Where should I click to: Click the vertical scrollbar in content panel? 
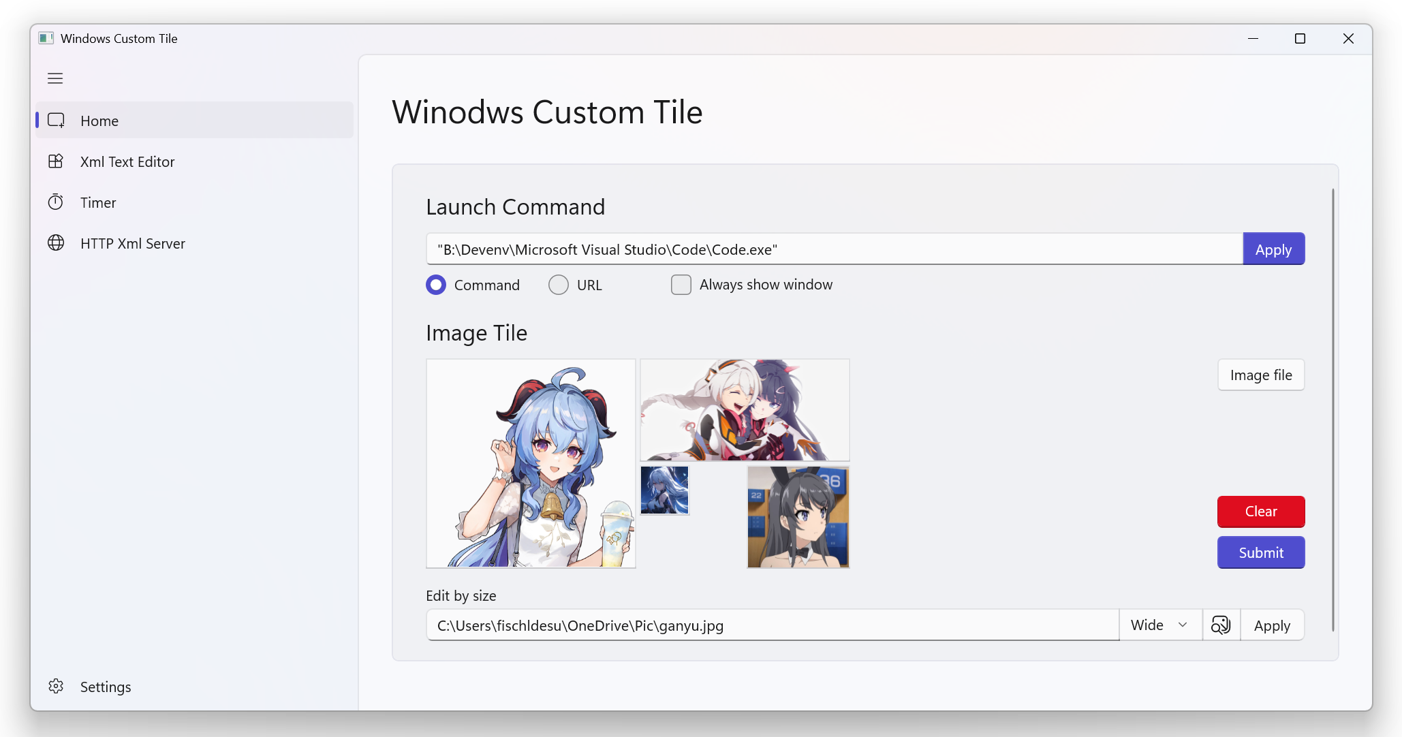pos(1333,409)
